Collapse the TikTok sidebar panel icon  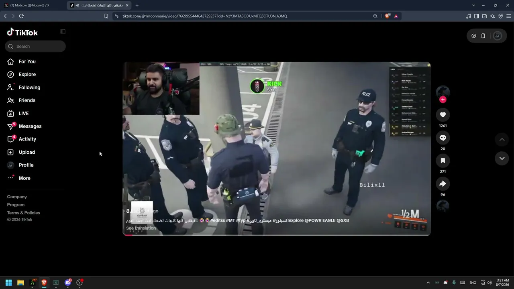click(x=63, y=32)
